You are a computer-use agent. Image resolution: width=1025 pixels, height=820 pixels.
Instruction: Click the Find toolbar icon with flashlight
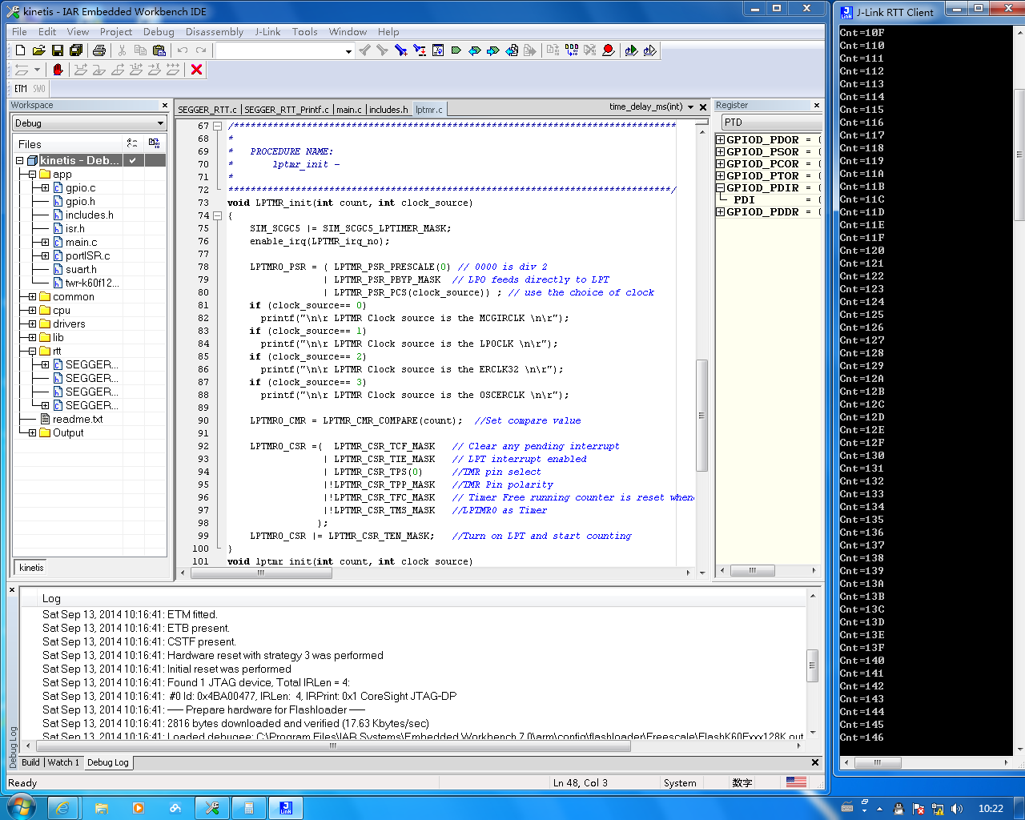[401, 50]
